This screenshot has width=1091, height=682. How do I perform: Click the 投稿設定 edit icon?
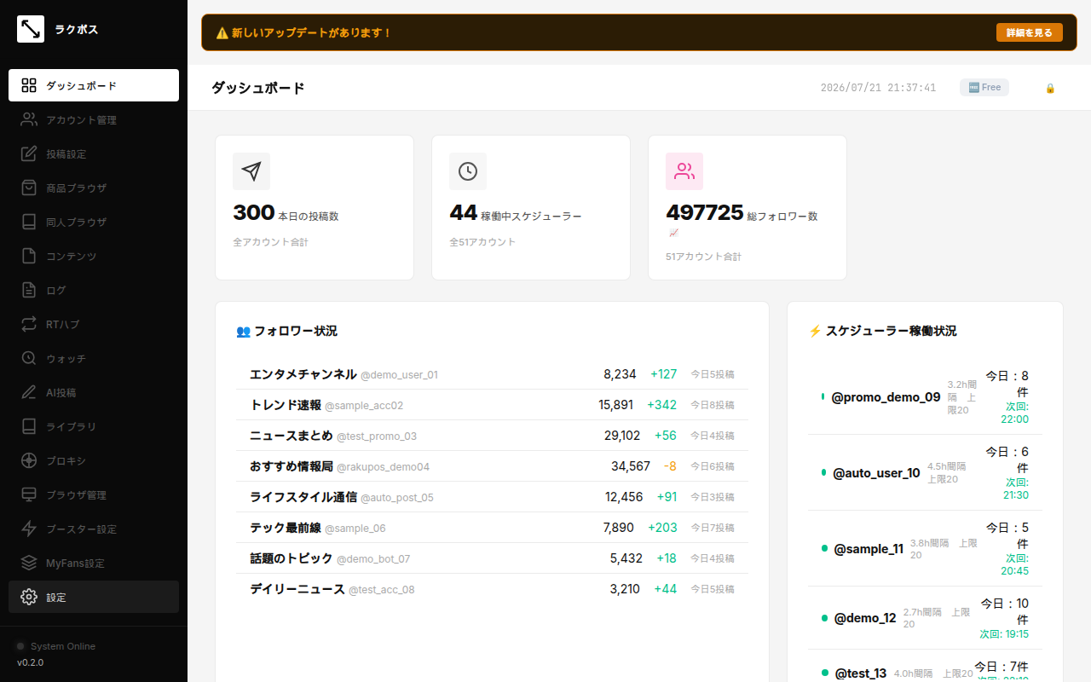pyautogui.click(x=29, y=153)
